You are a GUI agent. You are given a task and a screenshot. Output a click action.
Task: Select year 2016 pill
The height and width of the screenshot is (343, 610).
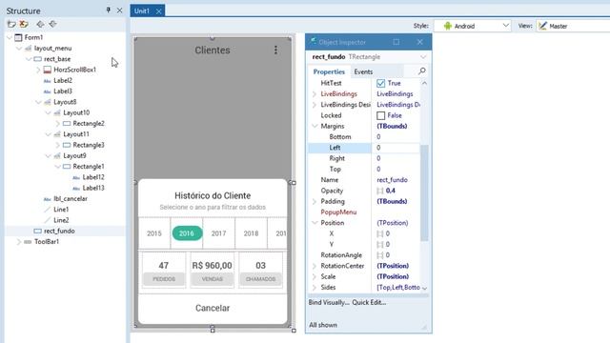coord(187,233)
